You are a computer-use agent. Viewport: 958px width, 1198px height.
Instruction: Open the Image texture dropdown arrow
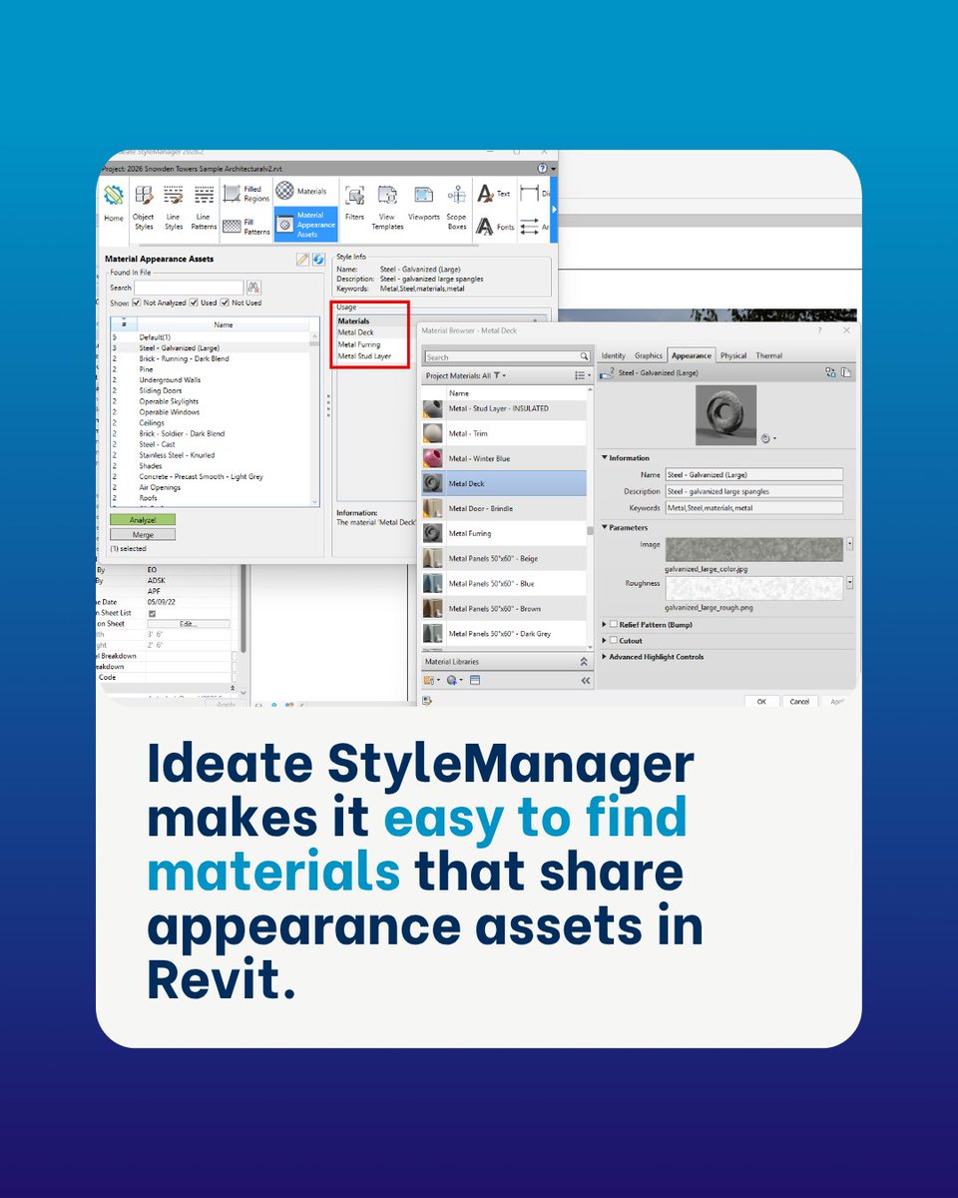(850, 544)
